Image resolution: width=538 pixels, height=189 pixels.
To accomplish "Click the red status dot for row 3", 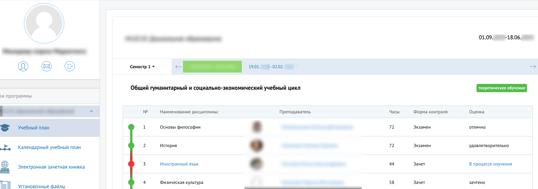I will (131, 164).
